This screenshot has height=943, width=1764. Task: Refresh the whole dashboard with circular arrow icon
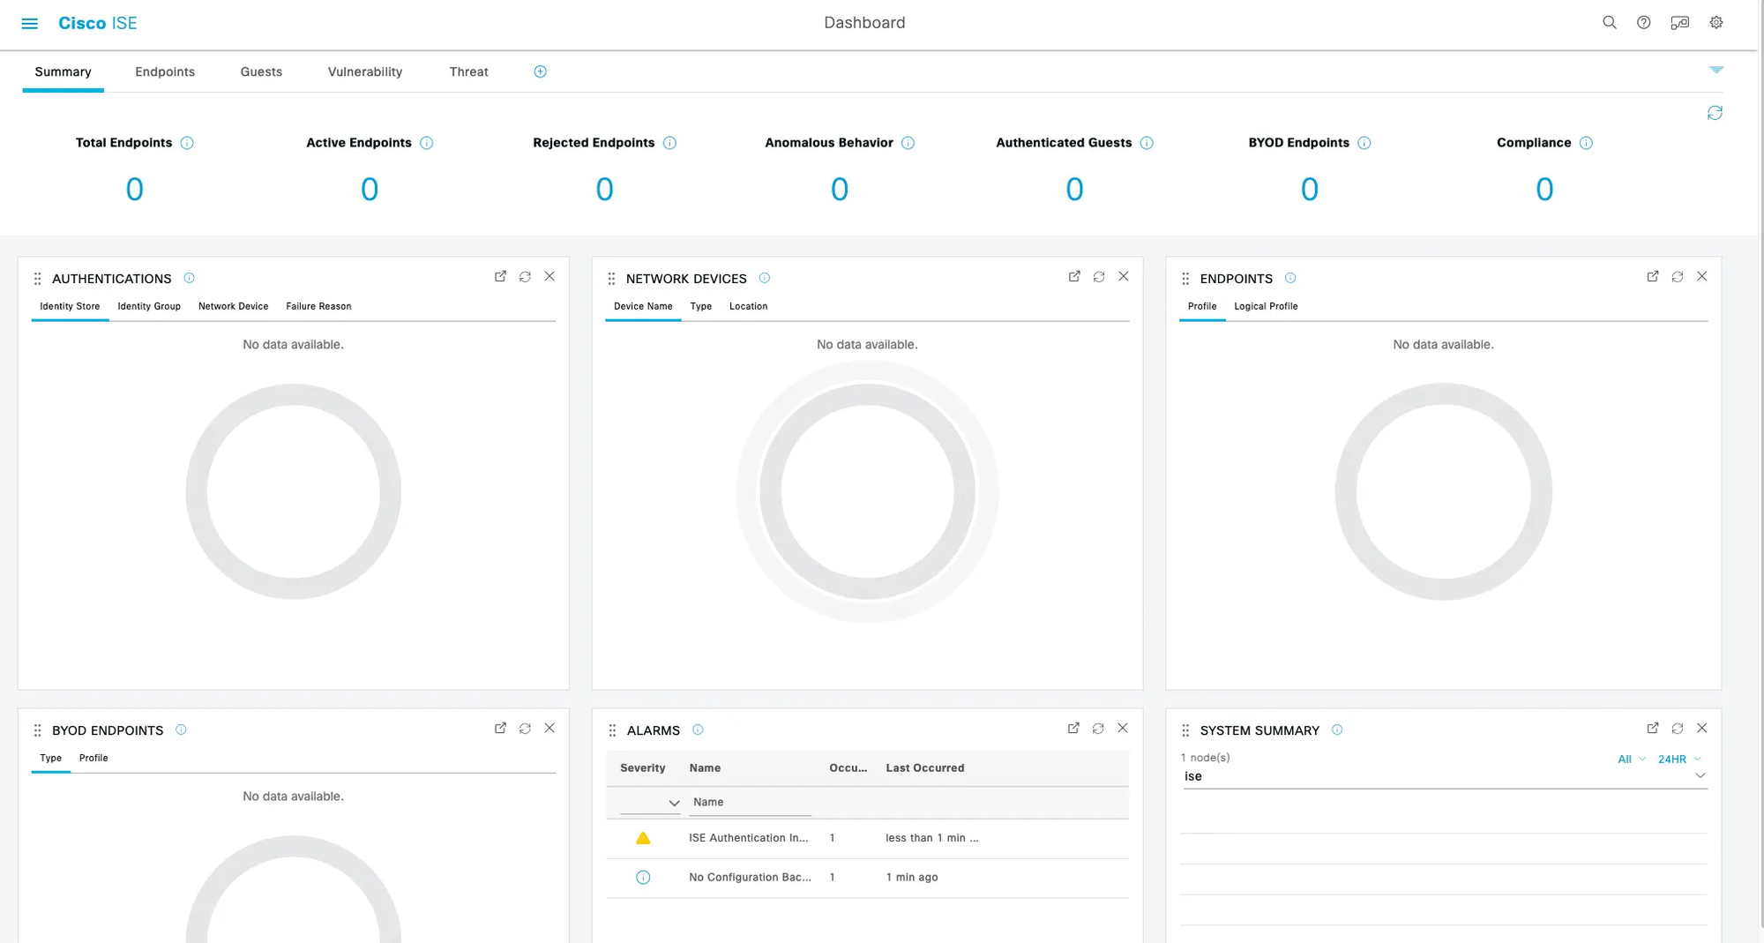pos(1715,113)
